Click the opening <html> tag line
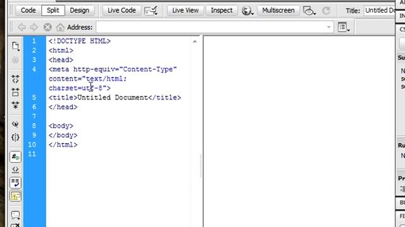The height and width of the screenshot is (227, 405). click(61, 50)
